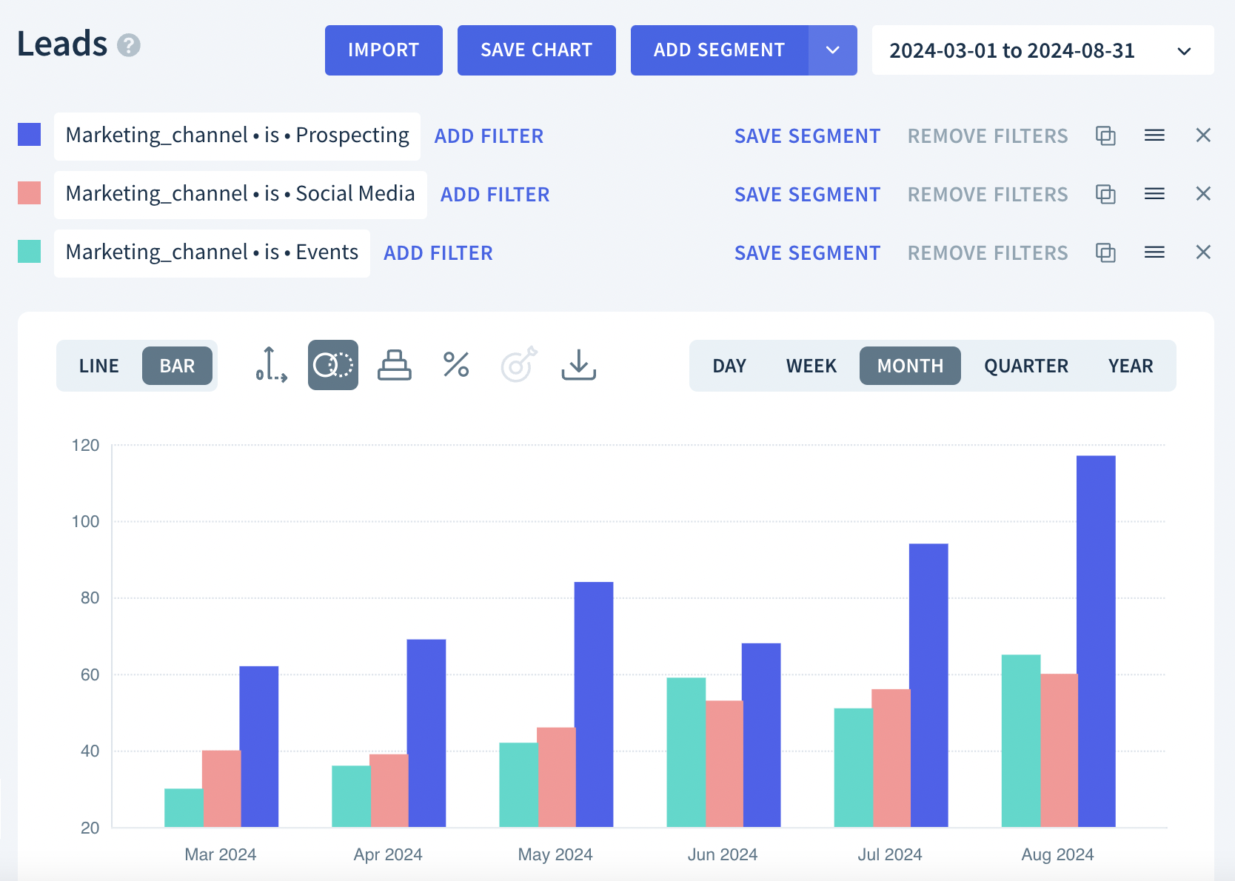Remove filters from the Social Media segment
The image size is (1235, 881).
(988, 195)
